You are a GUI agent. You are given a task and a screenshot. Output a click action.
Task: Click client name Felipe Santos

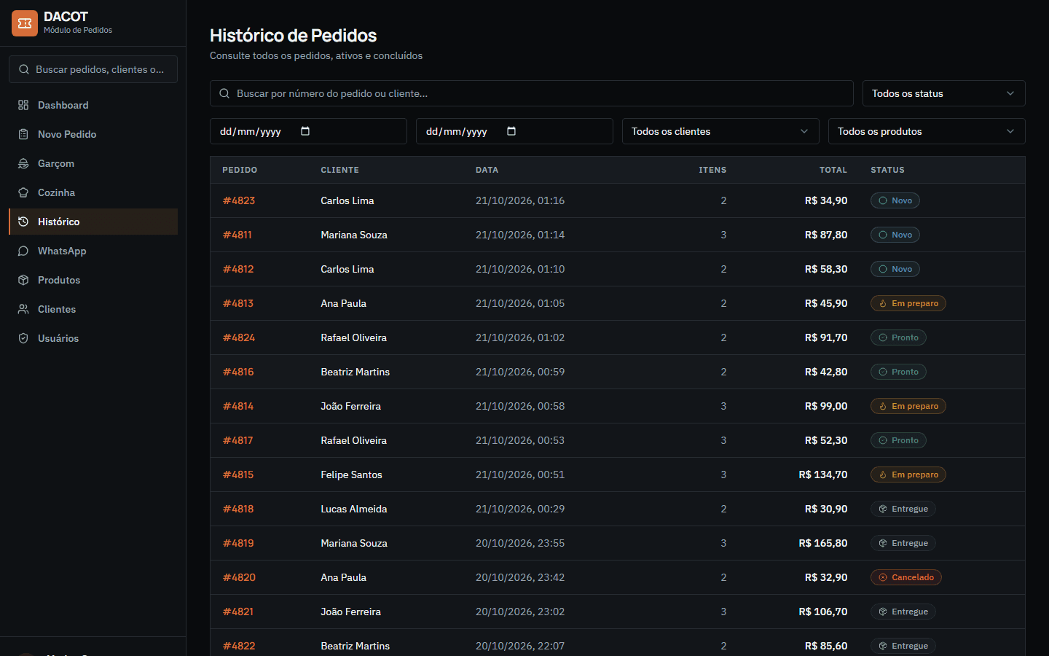(351, 475)
